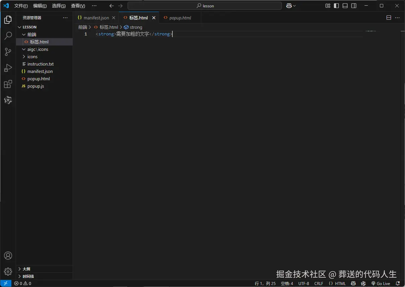405x287 pixels.
Task: Close the 标签.html tab
Action: tap(154, 18)
